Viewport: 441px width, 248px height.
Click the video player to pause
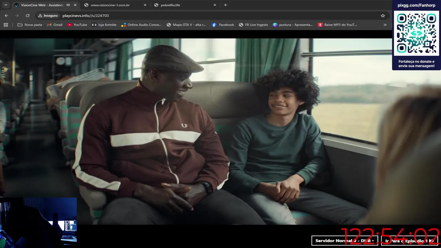pyautogui.click(x=220, y=131)
